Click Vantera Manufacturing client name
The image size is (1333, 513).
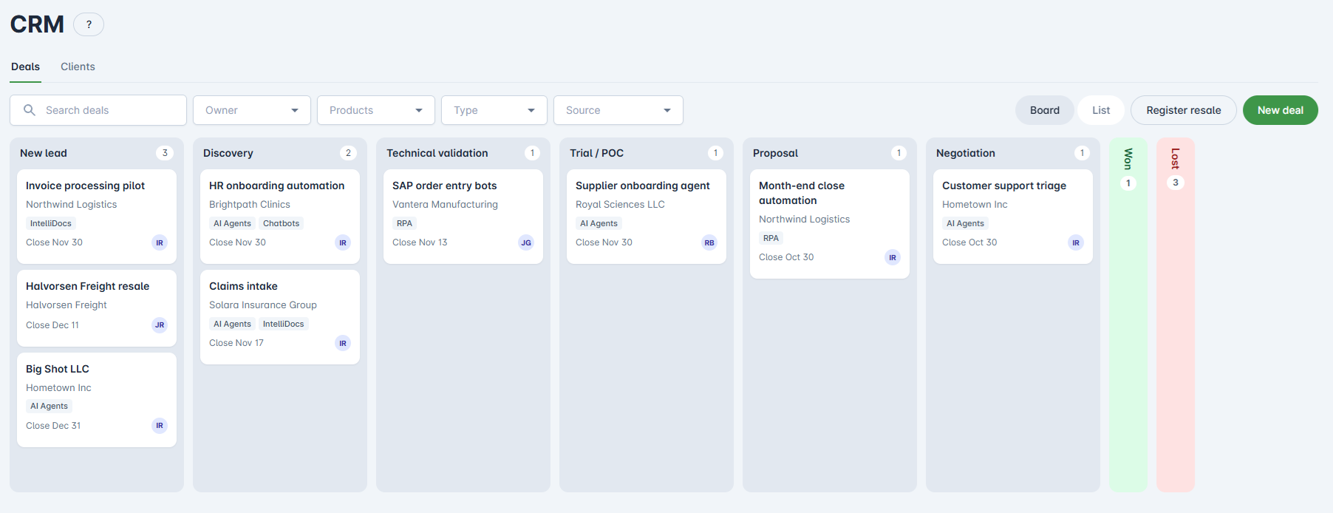click(x=445, y=205)
